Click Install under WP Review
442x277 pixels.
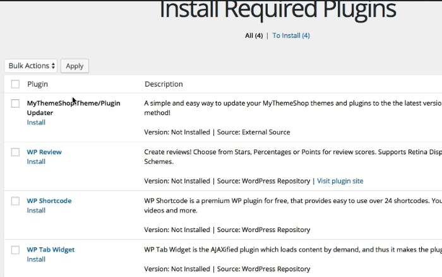[36, 161]
